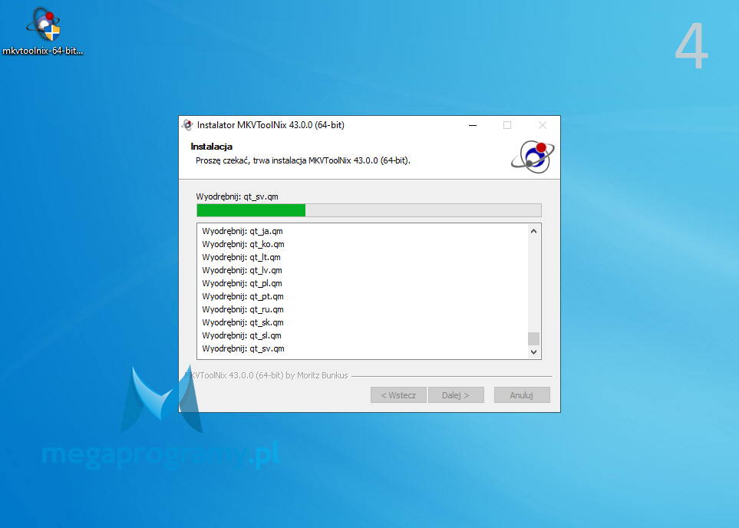Select log line 'Wyodrębnij: qt_ru.qm'
Viewport: 739px width, 528px height.
(242, 310)
